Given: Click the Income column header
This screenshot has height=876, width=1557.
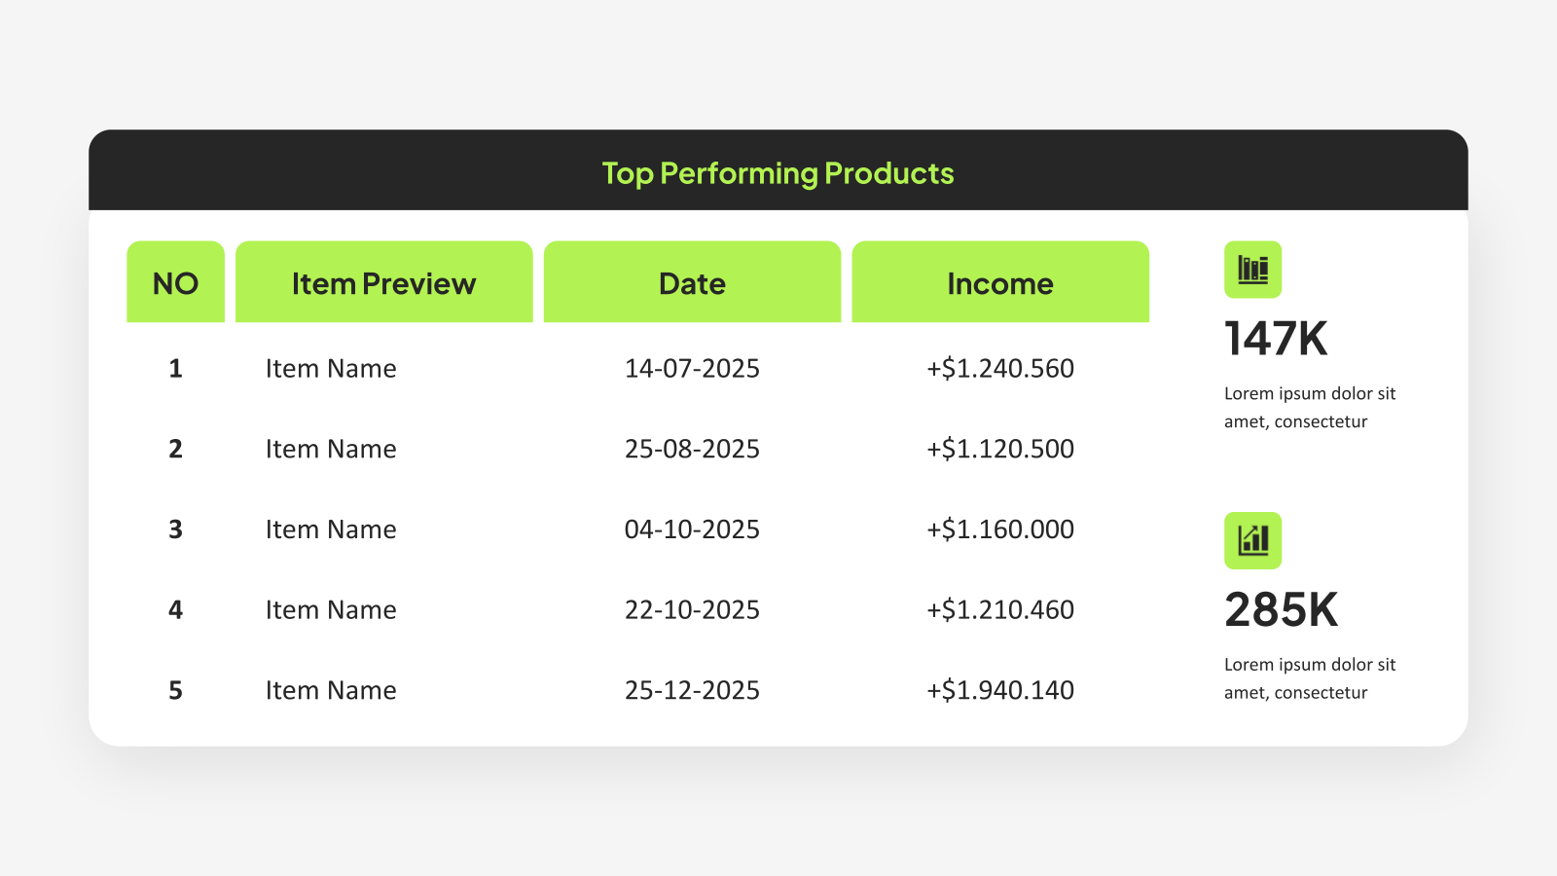Looking at the screenshot, I should coord(1000,281).
